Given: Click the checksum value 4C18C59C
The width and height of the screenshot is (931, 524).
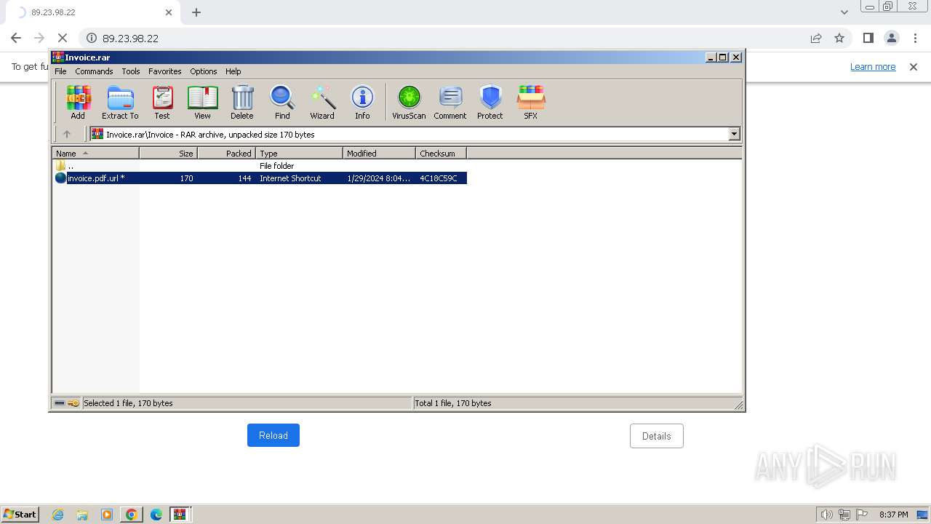Looking at the screenshot, I should tap(439, 178).
